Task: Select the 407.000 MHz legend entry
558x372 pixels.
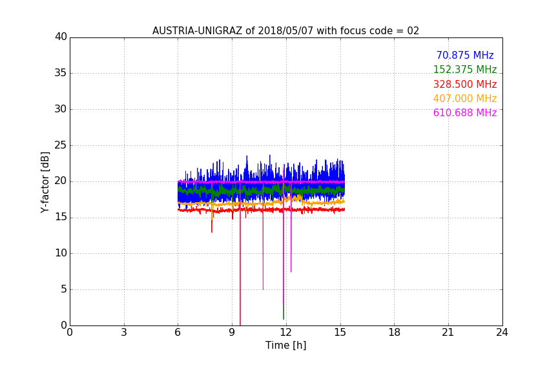Action: 465,98
